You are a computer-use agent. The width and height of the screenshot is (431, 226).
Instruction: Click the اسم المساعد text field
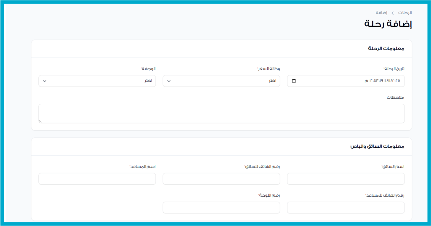pos(97,179)
